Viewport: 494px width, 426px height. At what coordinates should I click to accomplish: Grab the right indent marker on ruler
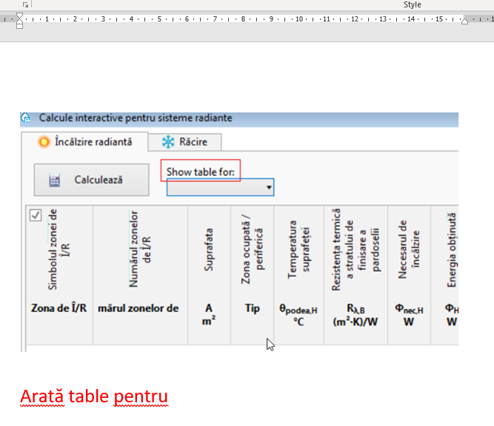click(464, 21)
